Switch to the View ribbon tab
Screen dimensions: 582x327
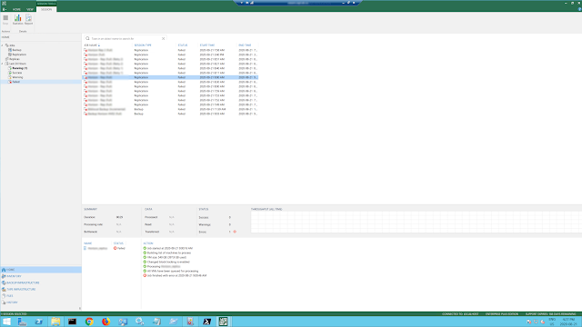tap(30, 9)
